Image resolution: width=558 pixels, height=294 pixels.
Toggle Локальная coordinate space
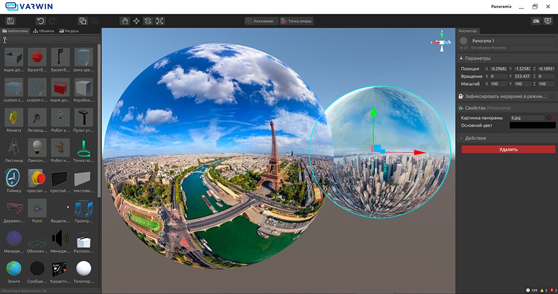[260, 21]
